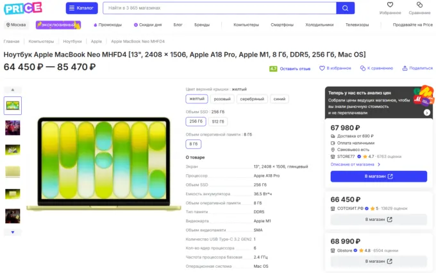436x273 pixels.
Task: Click the 4.7 rating badge
Action: (x=273, y=69)
